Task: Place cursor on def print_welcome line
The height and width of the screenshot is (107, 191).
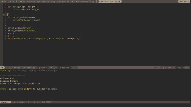Action: coord(24,17)
